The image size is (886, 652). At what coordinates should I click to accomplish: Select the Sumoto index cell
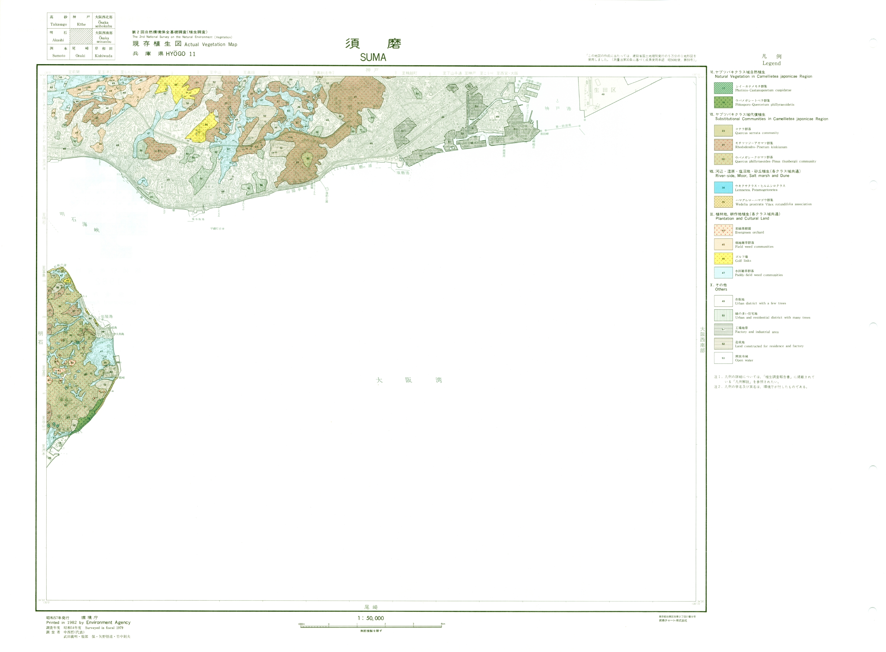point(58,52)
